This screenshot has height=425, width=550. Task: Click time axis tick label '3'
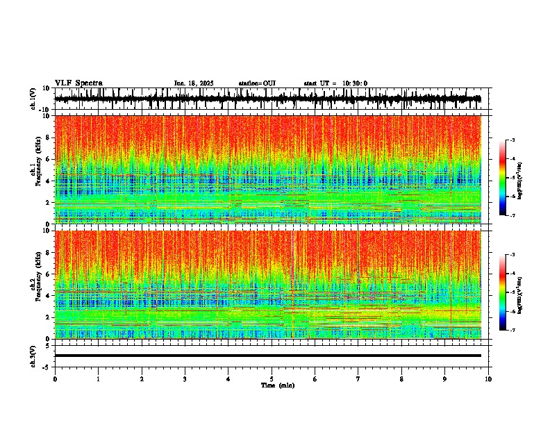point(185,379)
